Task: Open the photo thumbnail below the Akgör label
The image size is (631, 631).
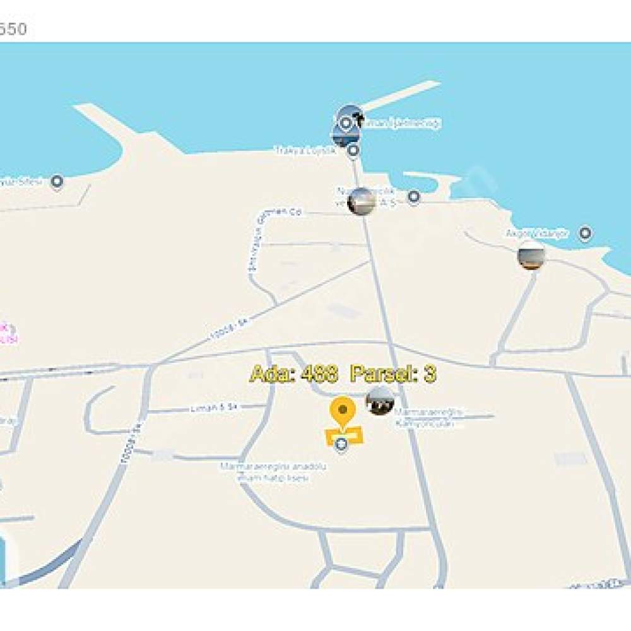Action: click(x=531, y=255)
